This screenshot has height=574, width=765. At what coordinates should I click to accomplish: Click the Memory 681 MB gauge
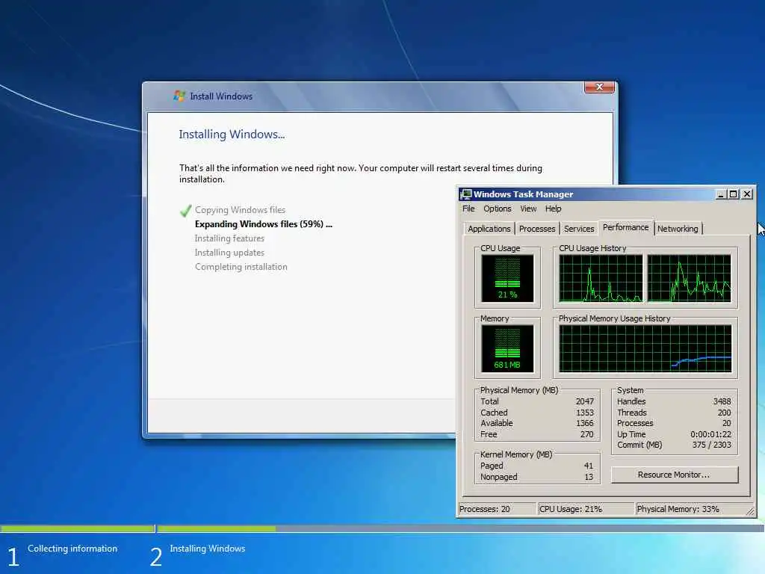[x=507, y=348]
